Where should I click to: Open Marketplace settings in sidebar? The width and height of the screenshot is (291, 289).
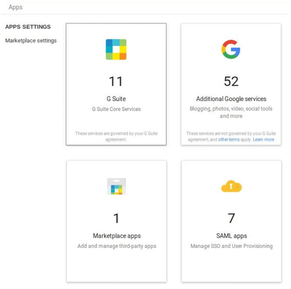pyautogui.click(x=31, y=40)
